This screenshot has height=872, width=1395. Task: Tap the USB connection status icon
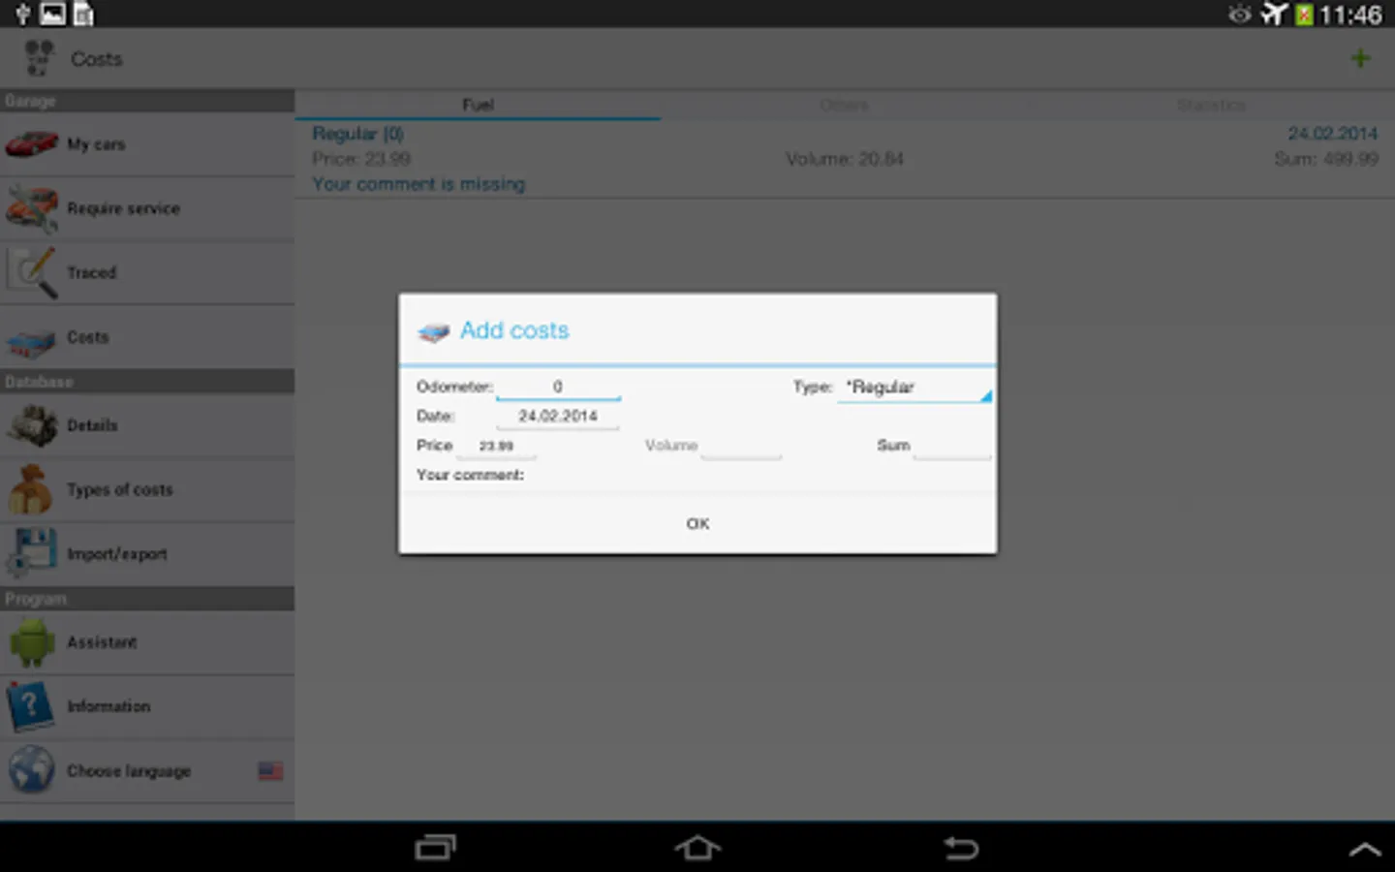point(22,14)
